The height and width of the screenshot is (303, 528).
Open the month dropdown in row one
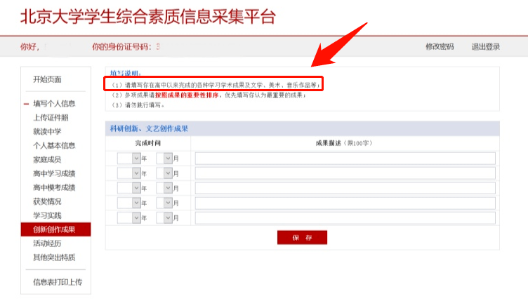pos(164,159)
